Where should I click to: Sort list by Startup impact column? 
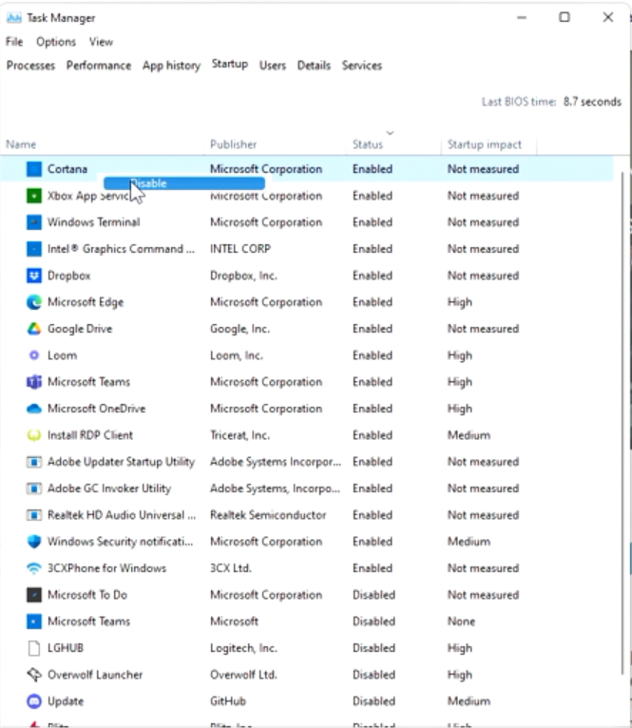(485, 144)
